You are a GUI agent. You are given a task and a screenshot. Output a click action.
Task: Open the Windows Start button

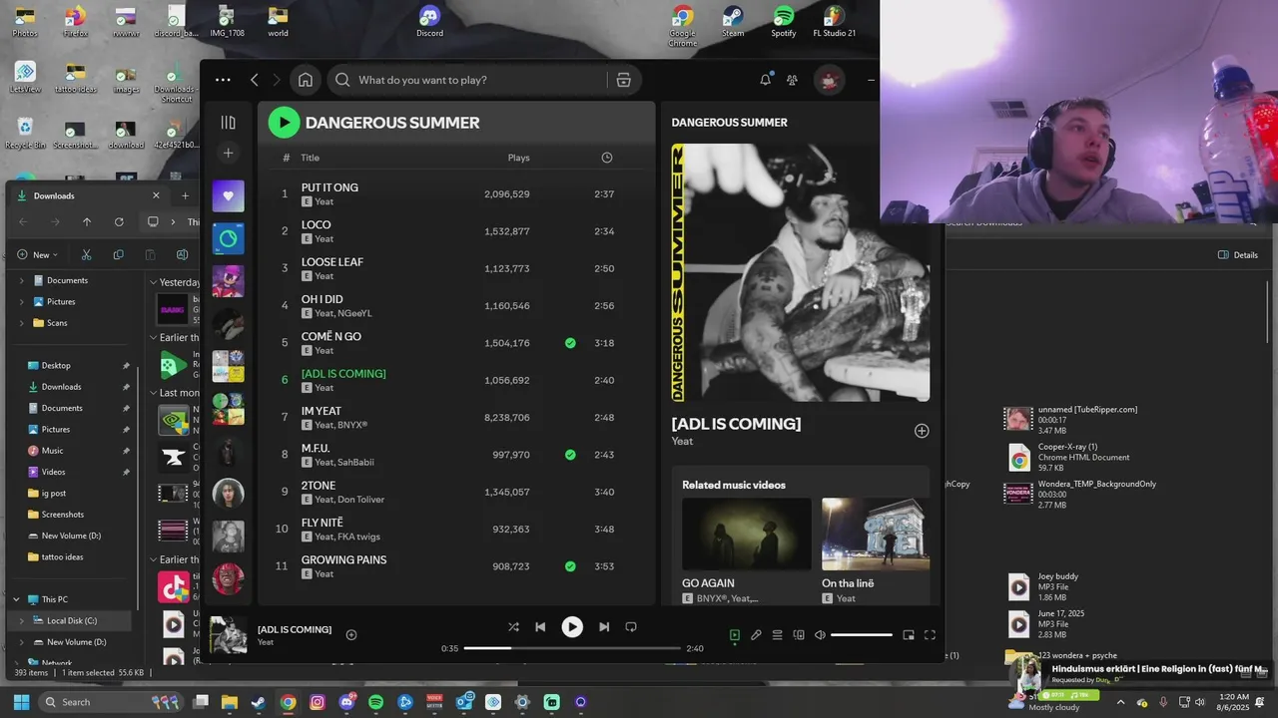(x=21, y=702)
